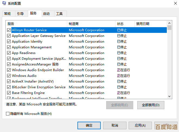Switch to the 启动 tab

click(x=46, y=14)
